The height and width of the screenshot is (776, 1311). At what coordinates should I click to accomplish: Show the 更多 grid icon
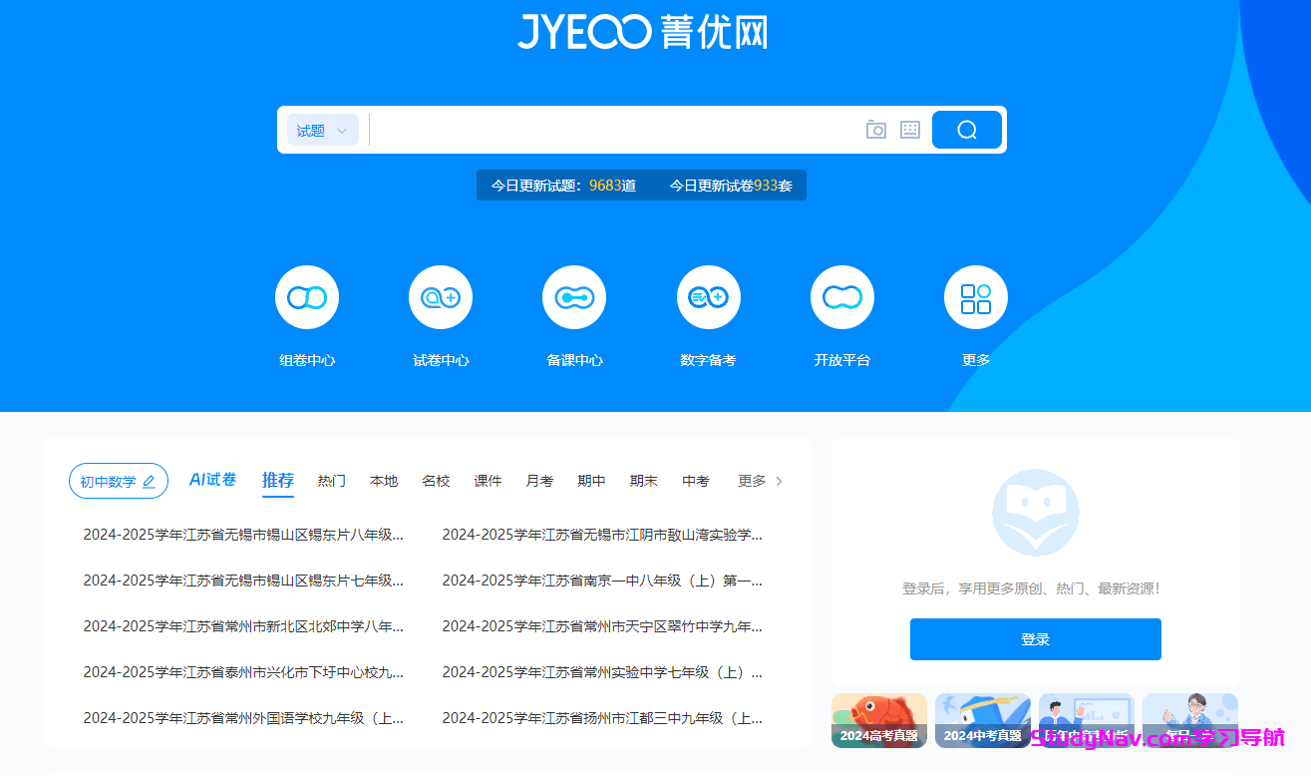tap(976, 297)
